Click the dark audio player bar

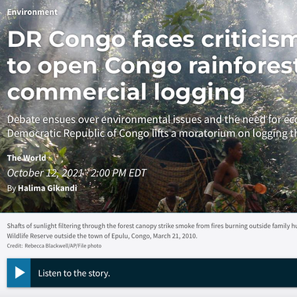point(152,273)
